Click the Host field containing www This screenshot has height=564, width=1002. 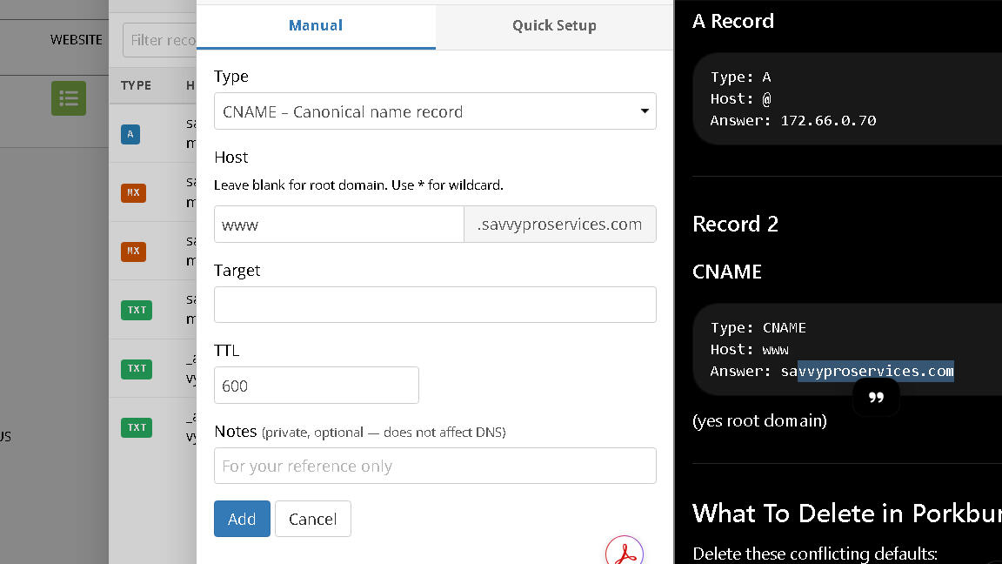pos(339,225)
